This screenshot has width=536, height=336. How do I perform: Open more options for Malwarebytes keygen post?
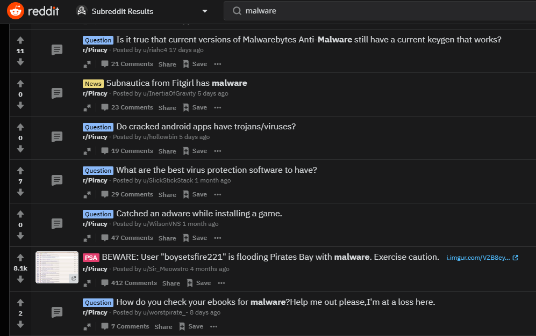pyautogui.click(x=218, y=64)
